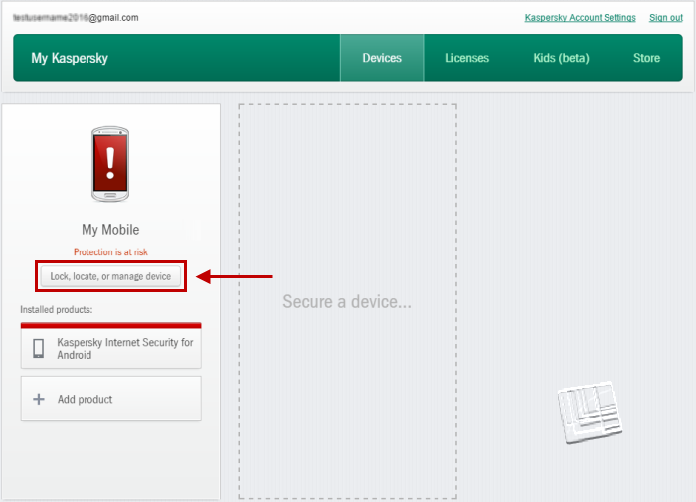The image size is (696, 502).
Task: Click the Sign out link
Action: [x=666, y=17]
